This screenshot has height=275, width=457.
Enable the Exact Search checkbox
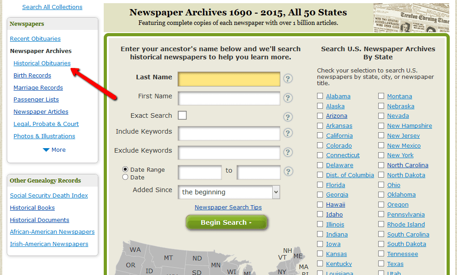point(182,115)
